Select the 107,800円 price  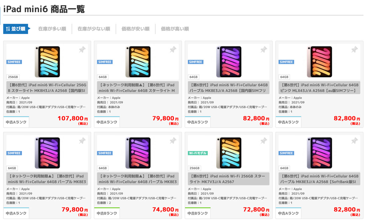point(73,119)
